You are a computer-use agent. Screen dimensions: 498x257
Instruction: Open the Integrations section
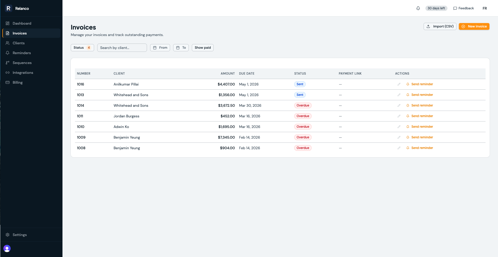point(31,73)
